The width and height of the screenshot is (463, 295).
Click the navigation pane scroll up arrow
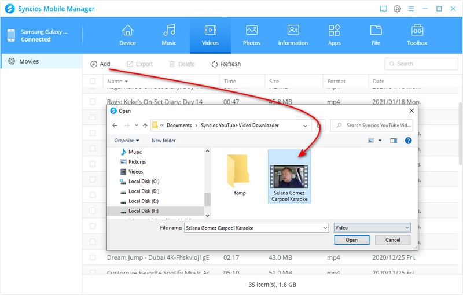(207, 151)
